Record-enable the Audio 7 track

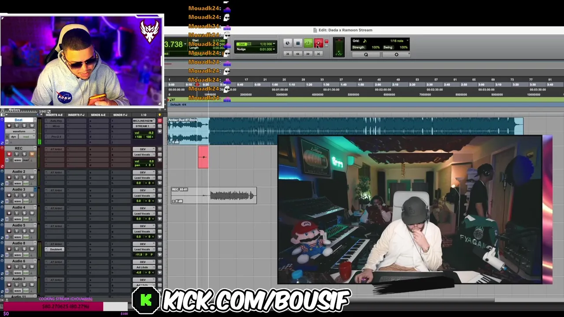point(9,285)
